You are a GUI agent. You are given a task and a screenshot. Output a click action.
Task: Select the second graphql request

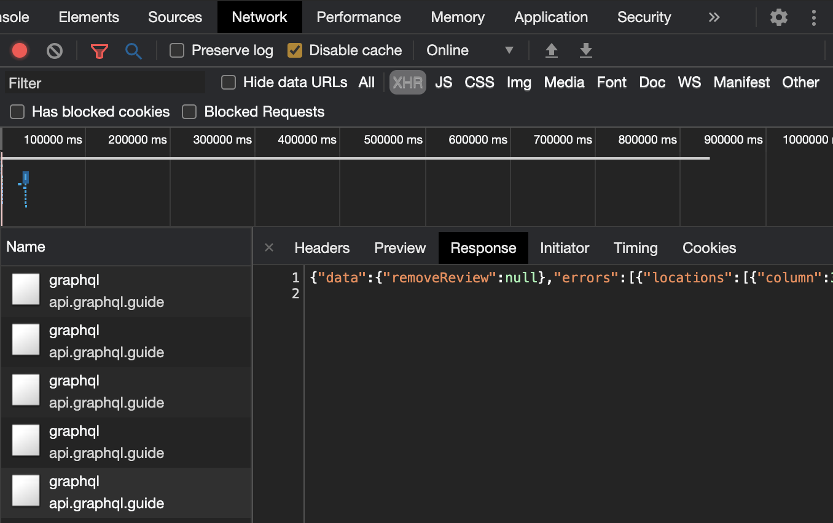point(126,341)
